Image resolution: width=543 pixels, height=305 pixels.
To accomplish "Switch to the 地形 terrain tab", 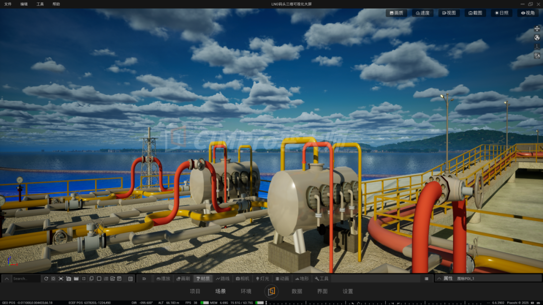I will click(x=302, y=278).
